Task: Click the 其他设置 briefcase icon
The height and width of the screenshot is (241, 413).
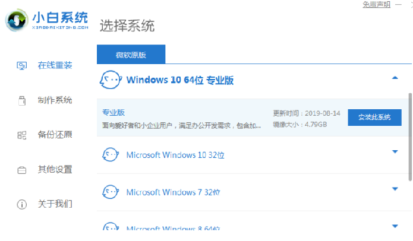Action: click(21, 170)
